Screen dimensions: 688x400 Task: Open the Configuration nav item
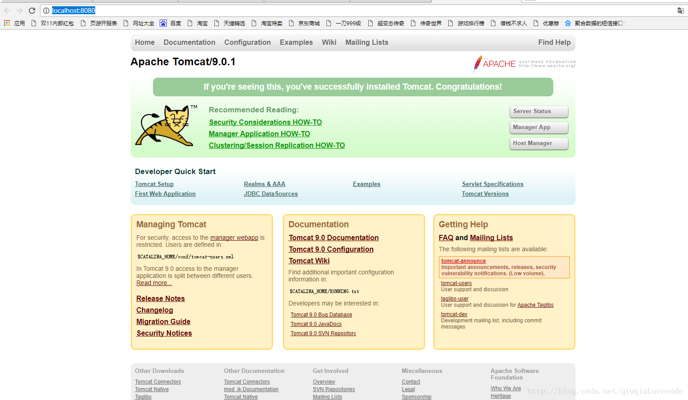coord(247,43)
